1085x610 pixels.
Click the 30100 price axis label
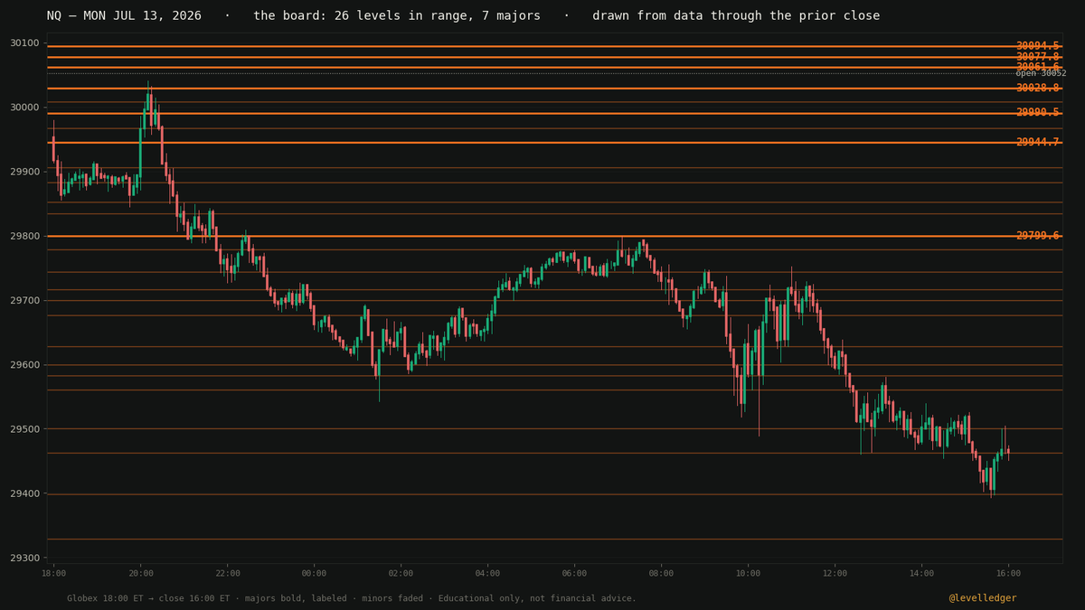pos(24,43)
